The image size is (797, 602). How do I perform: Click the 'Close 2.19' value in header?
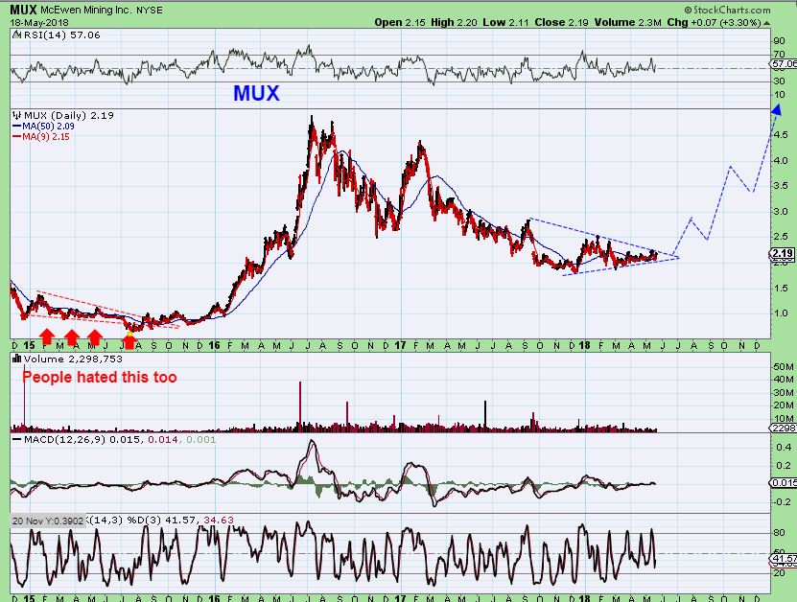click(x=561, y=22)
